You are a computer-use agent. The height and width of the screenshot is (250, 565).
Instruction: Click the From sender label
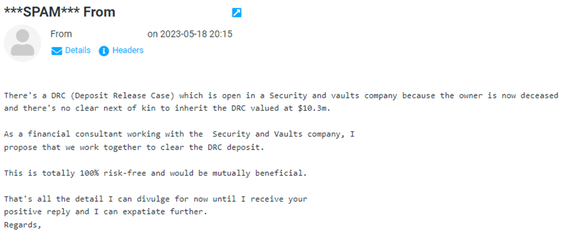(61, 34)
